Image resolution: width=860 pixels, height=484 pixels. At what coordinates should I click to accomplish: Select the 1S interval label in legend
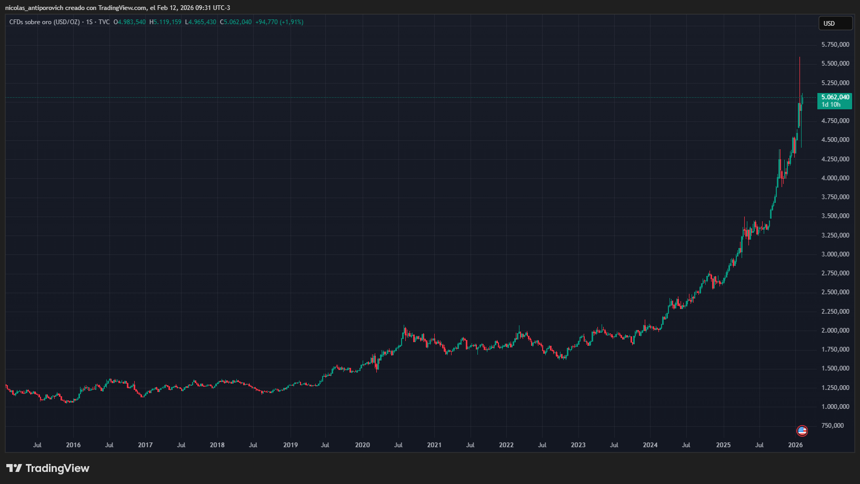pos(89,22)
